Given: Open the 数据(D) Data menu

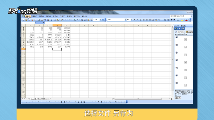Looking at the screenshot, I should 69,16.
